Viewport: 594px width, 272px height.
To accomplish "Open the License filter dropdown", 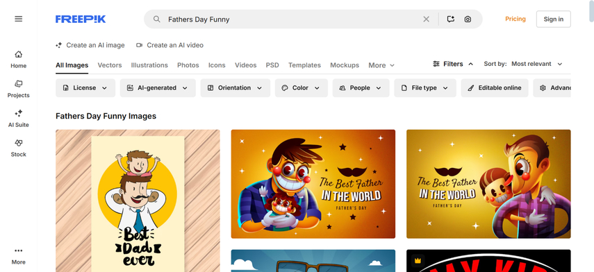I will pyautogui.click(x=85, y=87).
